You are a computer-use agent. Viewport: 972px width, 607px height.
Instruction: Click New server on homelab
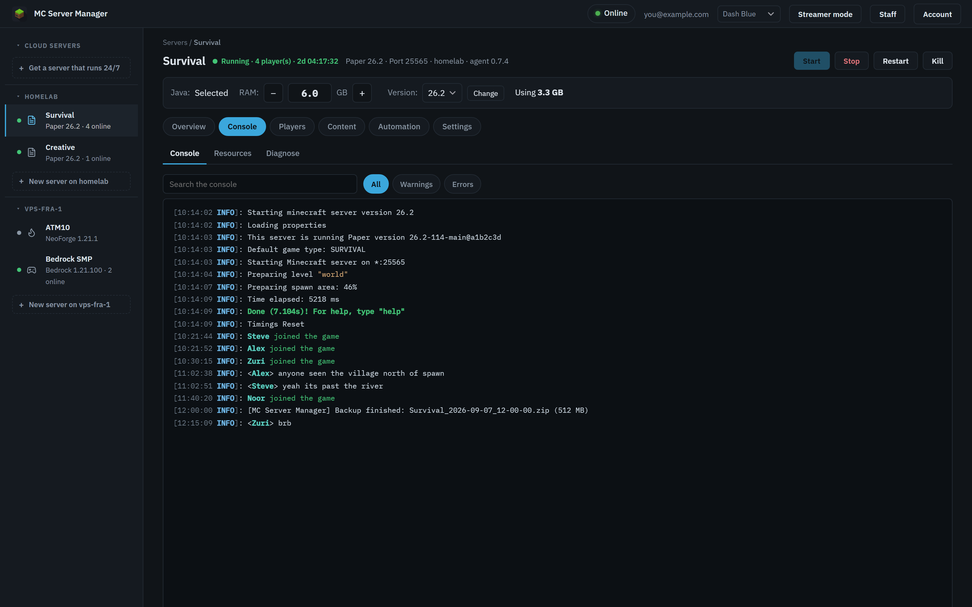[71, 181]
